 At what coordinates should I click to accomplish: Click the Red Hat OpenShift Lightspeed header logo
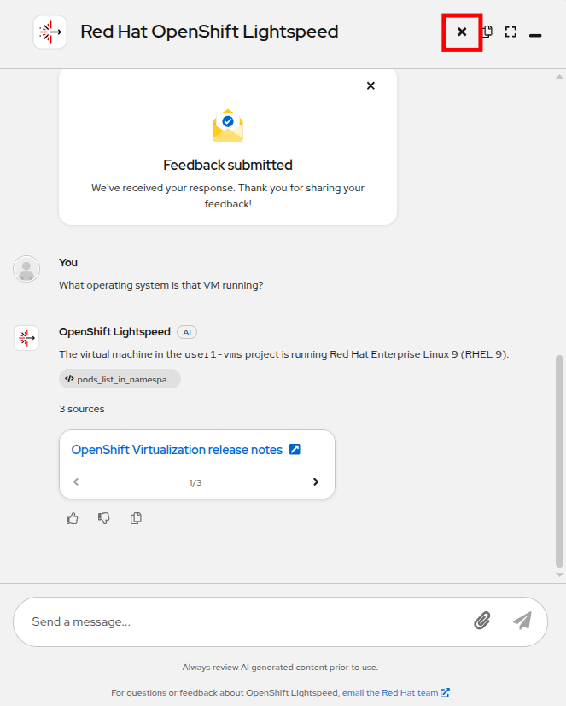coord(50,32)
